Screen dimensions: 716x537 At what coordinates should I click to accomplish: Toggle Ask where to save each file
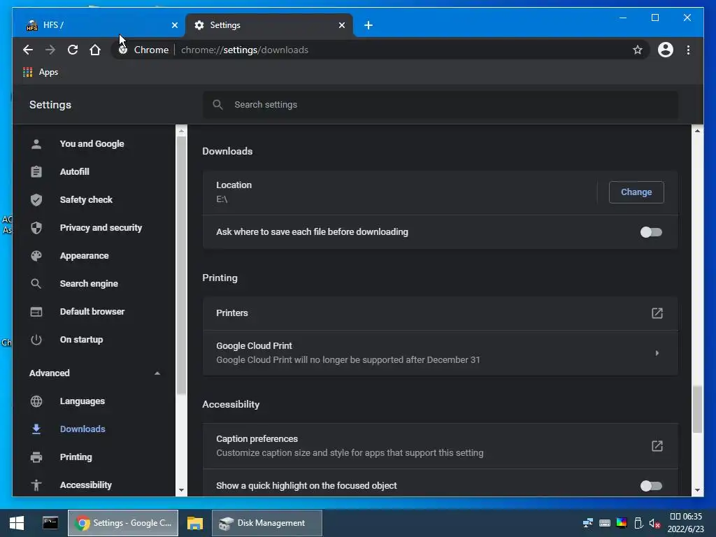click(651, 232)
